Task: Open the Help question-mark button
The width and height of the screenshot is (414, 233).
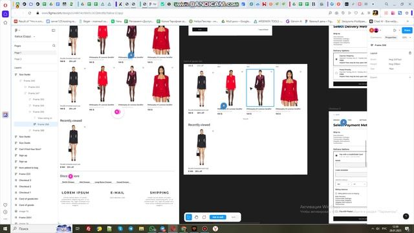Action: tap(406, 216)
